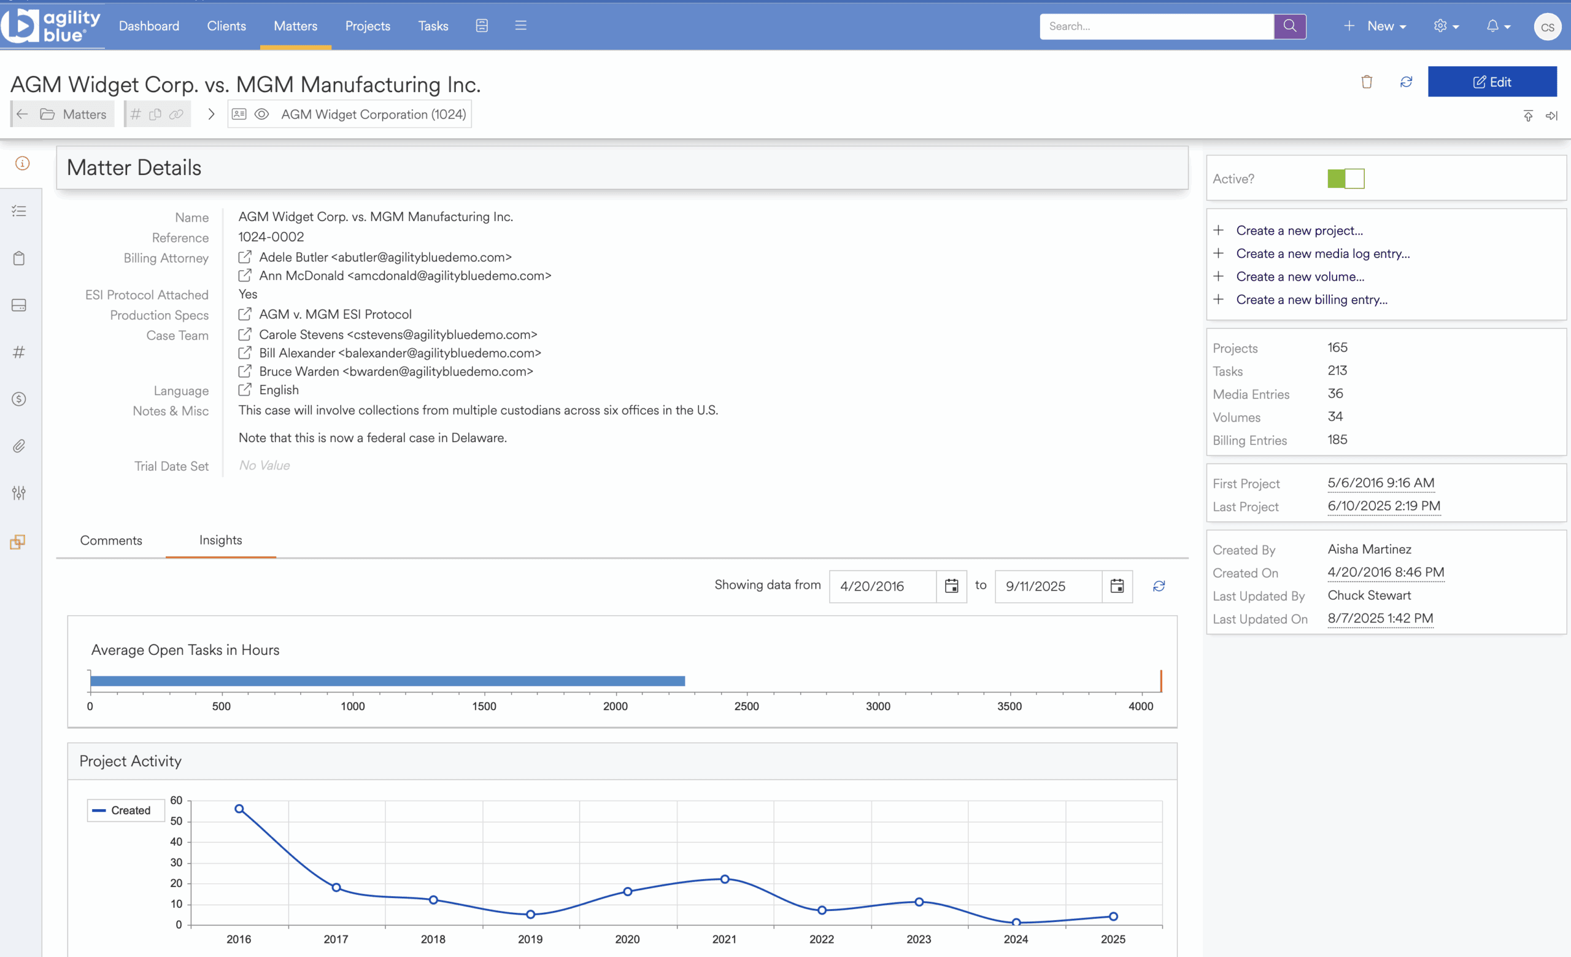Click the sliders settings sidebar icon
Screen dimensions: 1571x957
tap(19, 493)
